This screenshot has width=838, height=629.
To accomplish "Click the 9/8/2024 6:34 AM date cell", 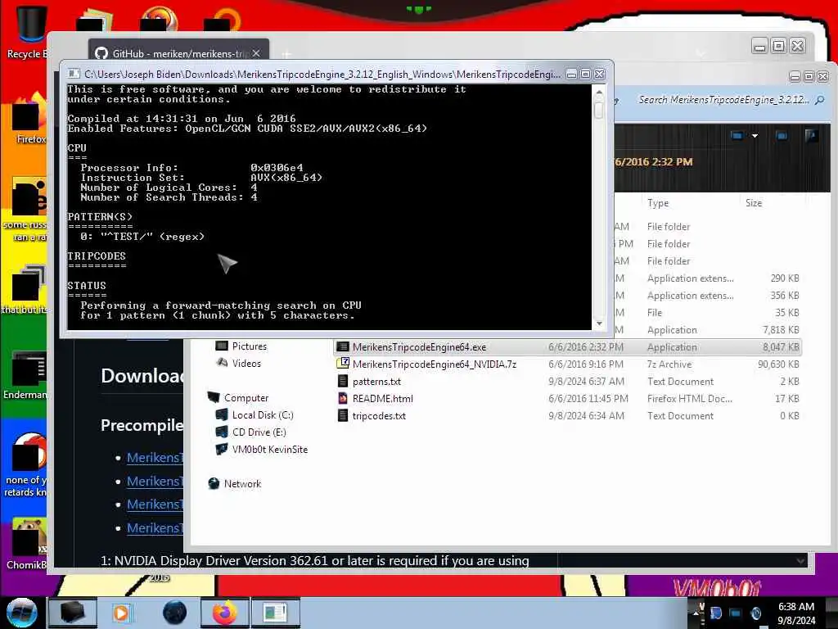I will (586, 415).
